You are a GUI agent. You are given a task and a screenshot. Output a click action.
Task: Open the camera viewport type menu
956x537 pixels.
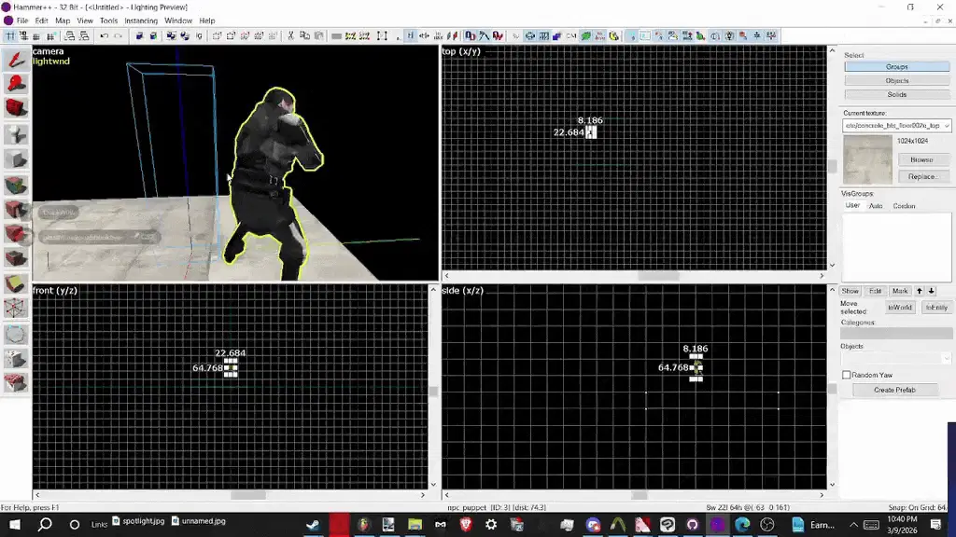click(x=49, y=51)
